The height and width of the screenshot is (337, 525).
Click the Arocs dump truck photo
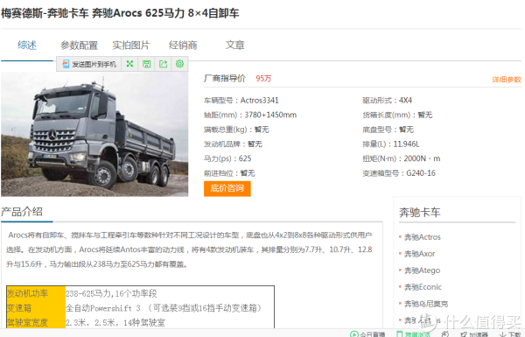(94, 134)
